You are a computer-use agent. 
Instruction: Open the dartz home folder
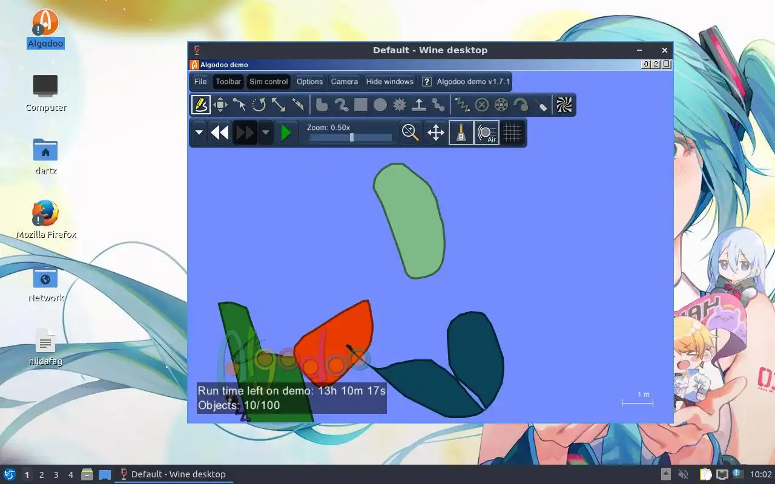(45, 156)
